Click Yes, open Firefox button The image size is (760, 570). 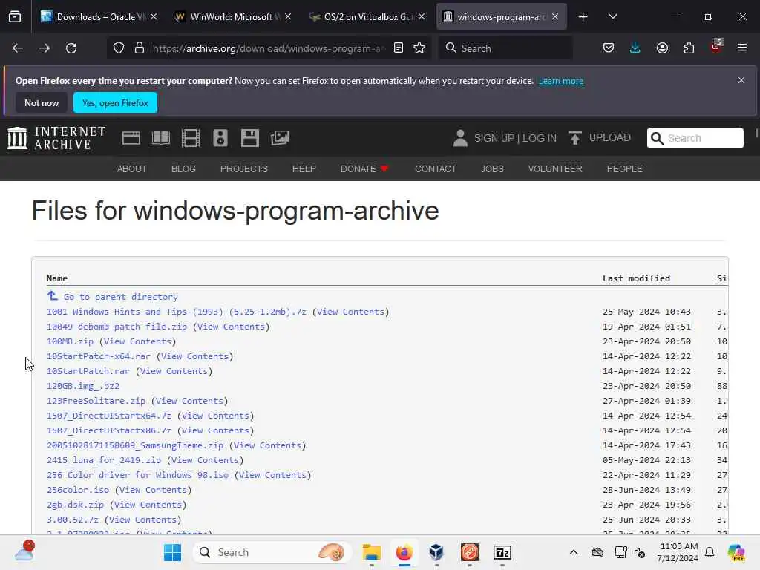[x=115, y=102]
